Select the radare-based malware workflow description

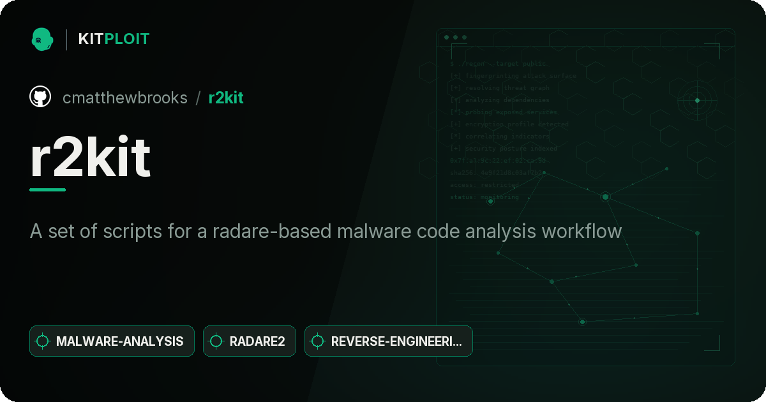point(326,230)
